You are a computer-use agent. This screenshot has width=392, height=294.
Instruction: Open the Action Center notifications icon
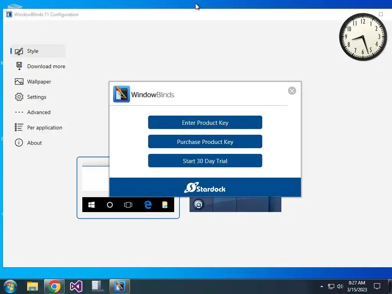point(377,286)
